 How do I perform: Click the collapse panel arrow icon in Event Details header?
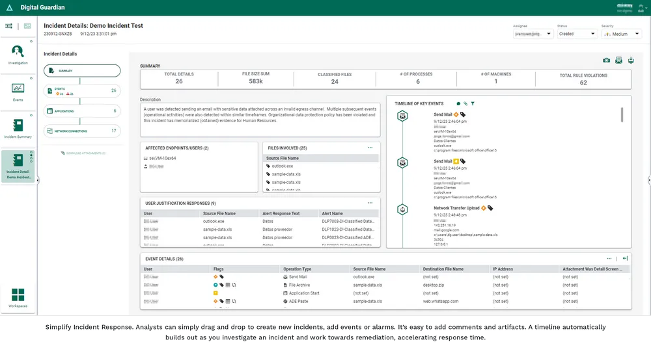click(625, 259)
